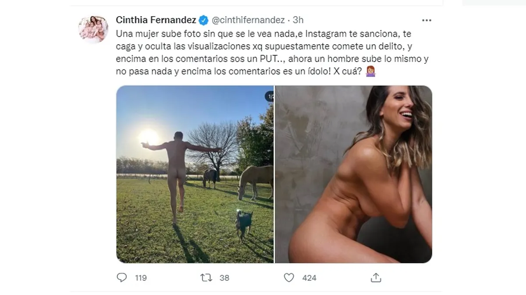Open the @cinthifernandez handle link
The height and width of the screenshot is (295, 526).
(x=249, y=20)
